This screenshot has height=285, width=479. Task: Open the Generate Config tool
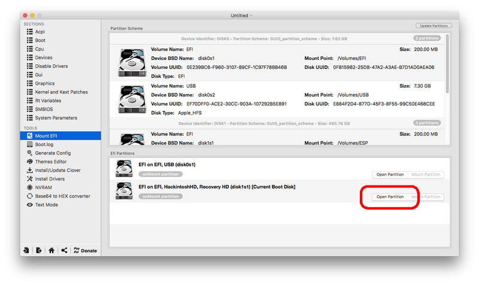[53, 153]
